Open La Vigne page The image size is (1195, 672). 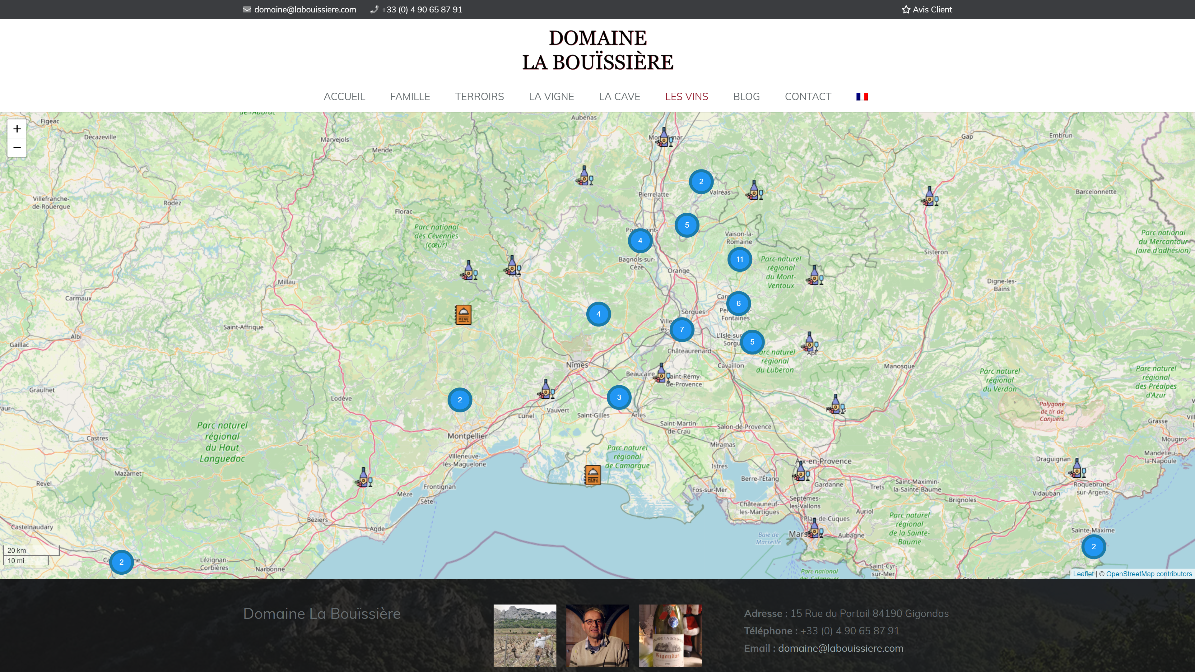pyautogui.click(x=551, y=96)
